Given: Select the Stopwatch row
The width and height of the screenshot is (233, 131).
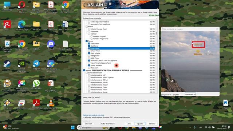Looking at the screenshot, I should [x=94, y=68].
